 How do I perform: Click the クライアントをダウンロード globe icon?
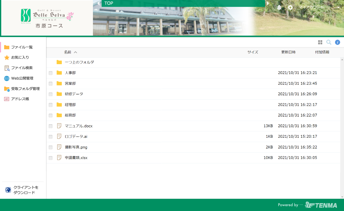[8, 190]
